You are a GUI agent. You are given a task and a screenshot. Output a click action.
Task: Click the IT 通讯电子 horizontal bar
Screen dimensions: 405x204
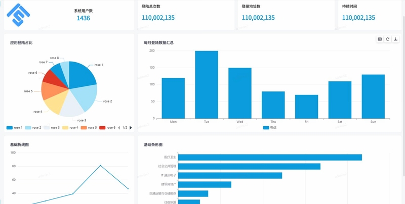(x=230, y=175)
